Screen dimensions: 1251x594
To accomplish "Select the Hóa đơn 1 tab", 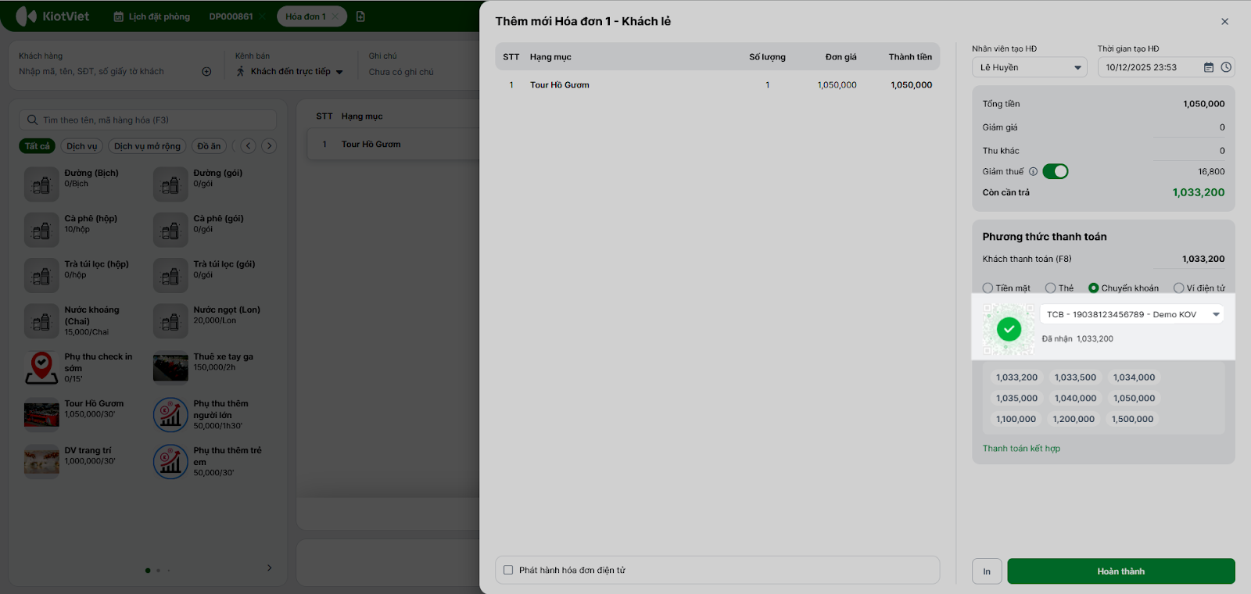I will pyautogui.click(x=306, y=16).
